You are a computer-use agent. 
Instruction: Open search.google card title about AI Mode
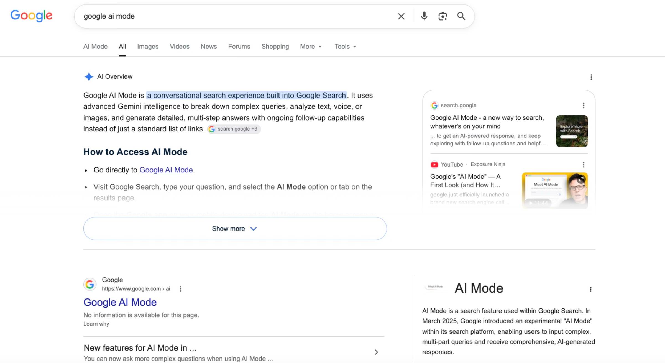487,122
